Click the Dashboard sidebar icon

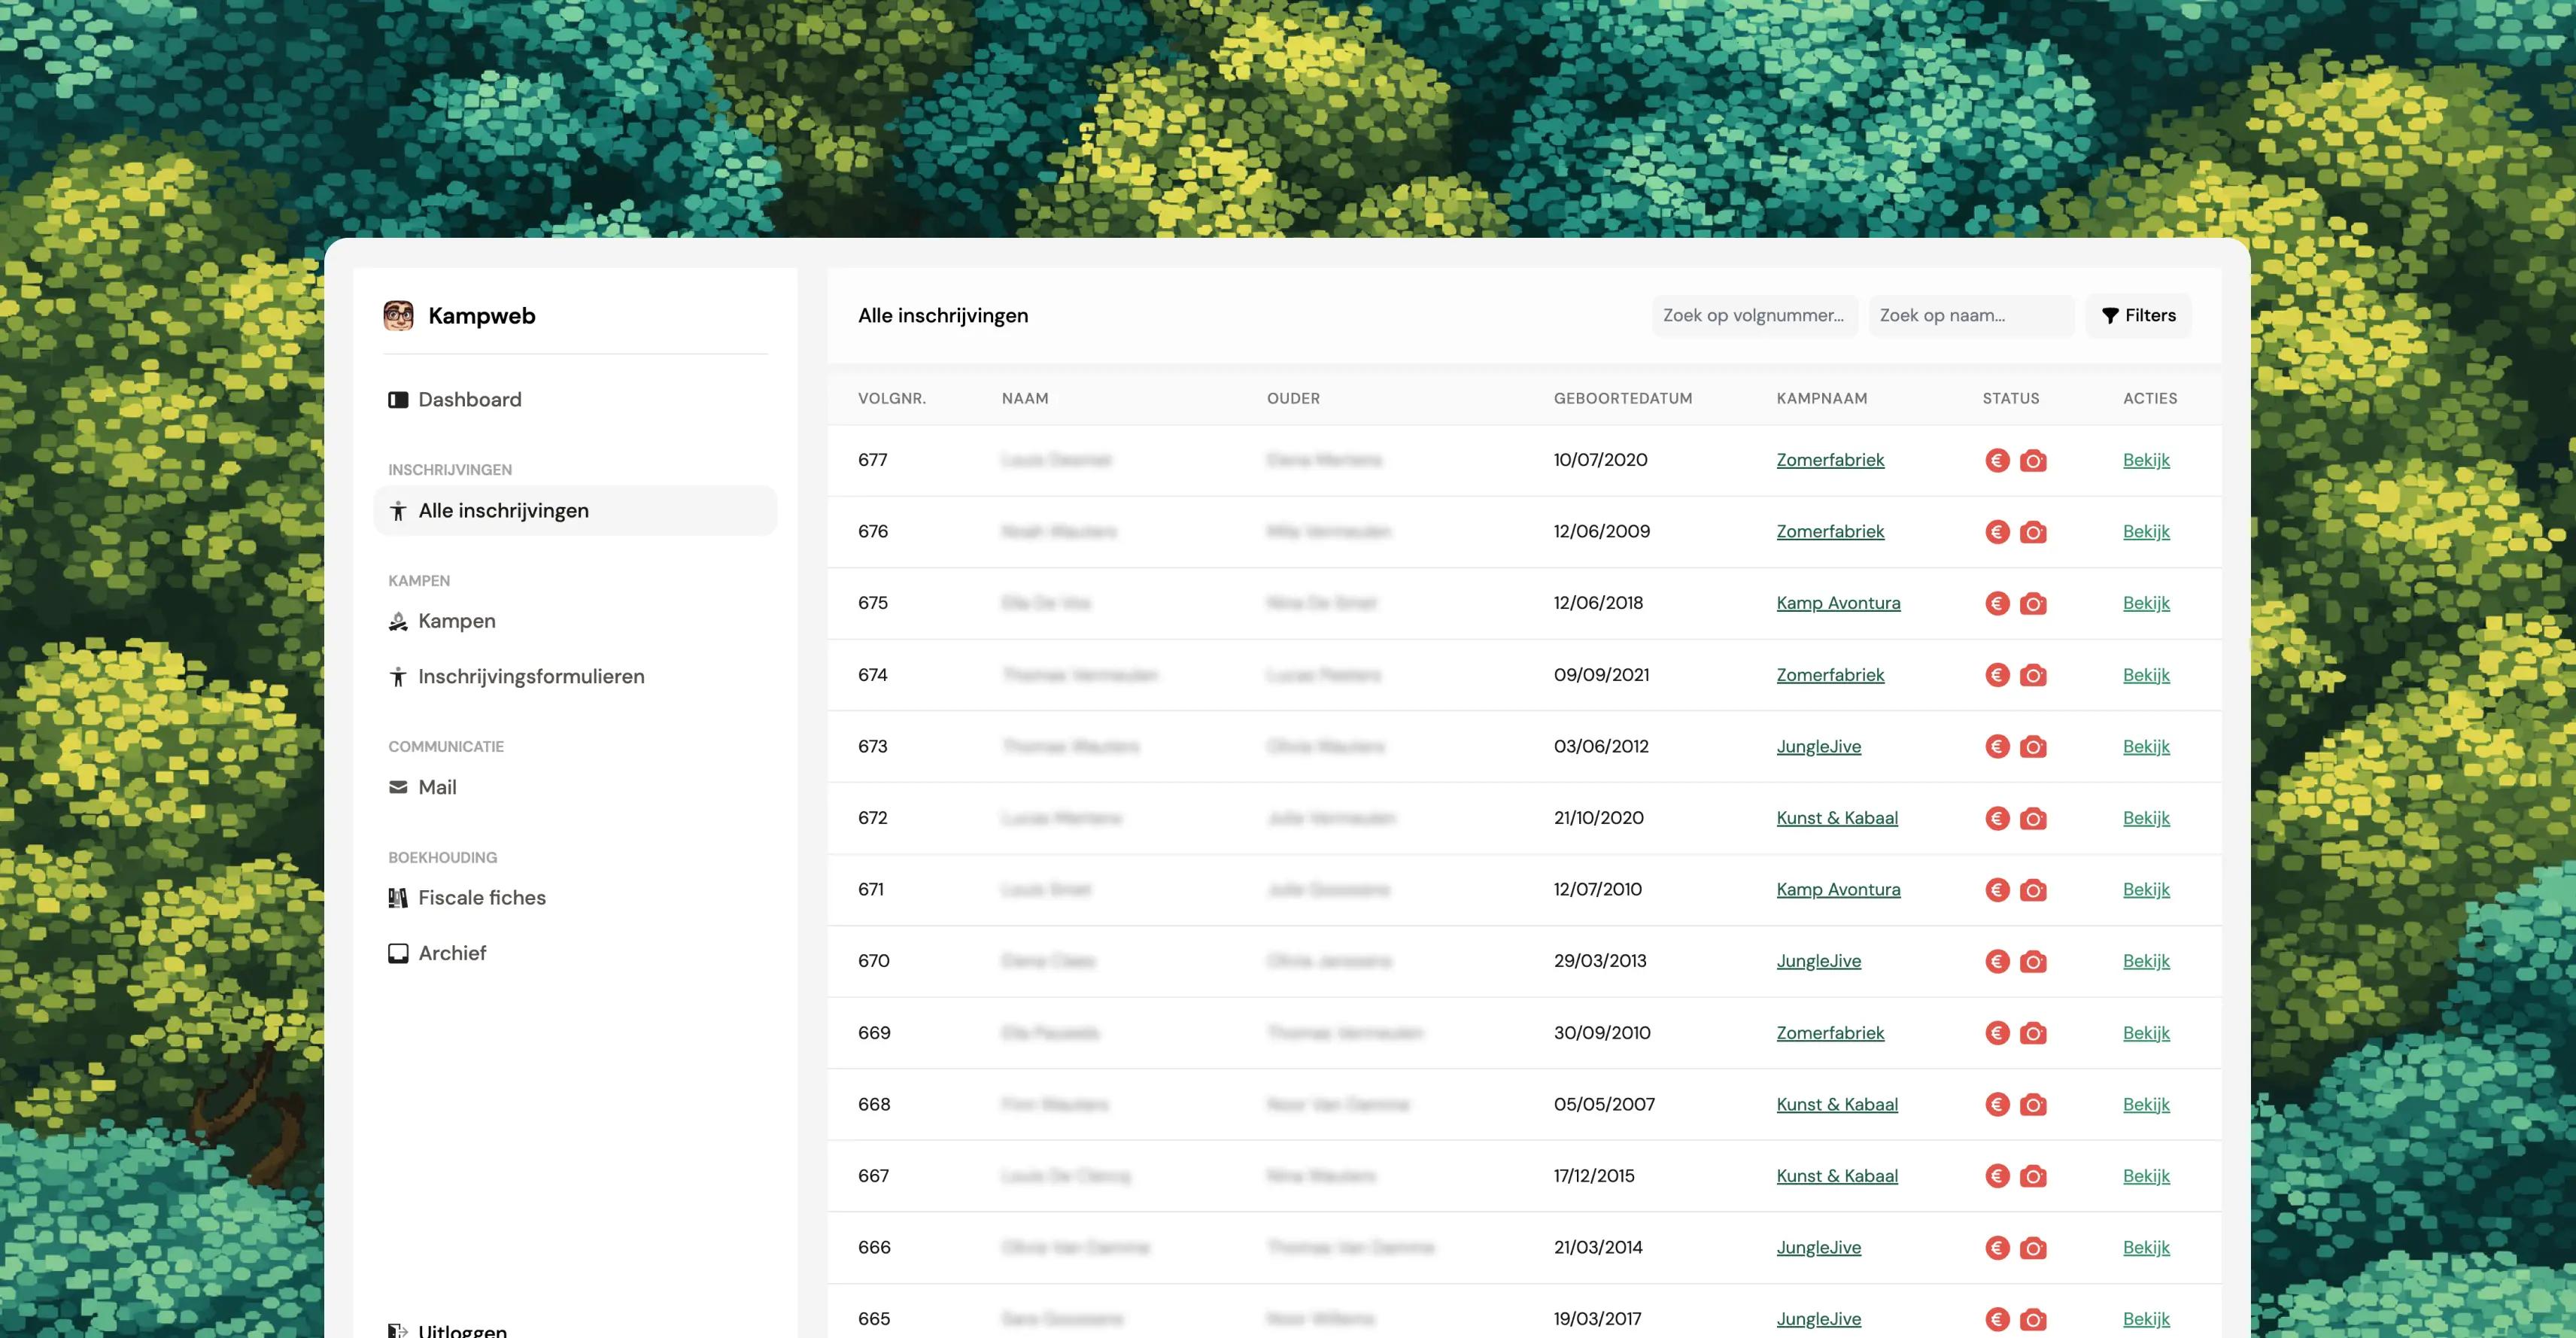[398, 400]
